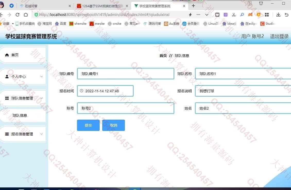
Task: Click the 球队编号 input field
Action: (126, 74)
